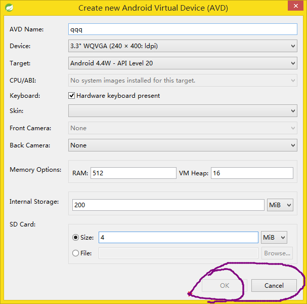
Task: Click the SD Card size field showing 4
Action: 179,237
